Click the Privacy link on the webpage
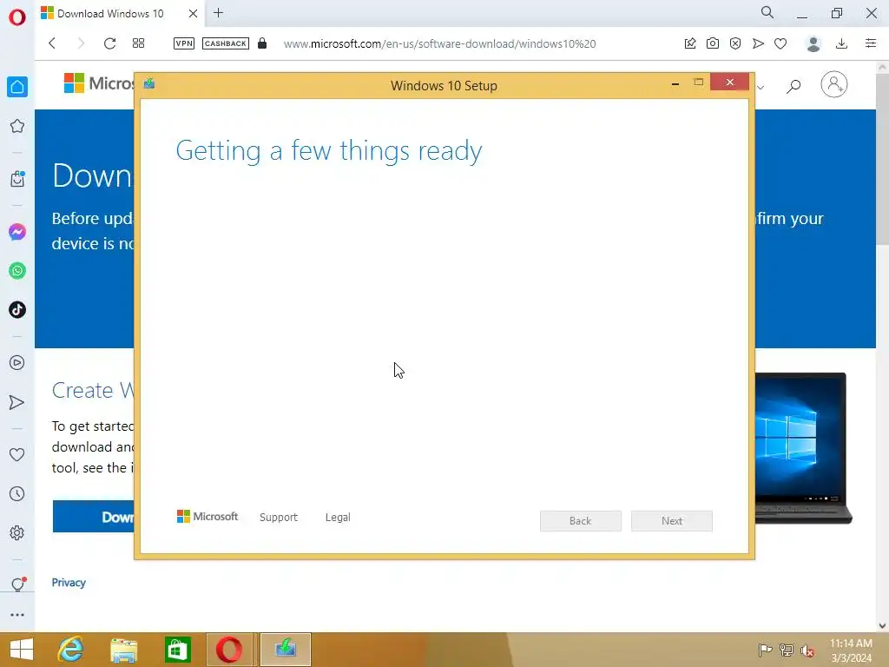The image size is (889, 667). [x=69, y=583]
